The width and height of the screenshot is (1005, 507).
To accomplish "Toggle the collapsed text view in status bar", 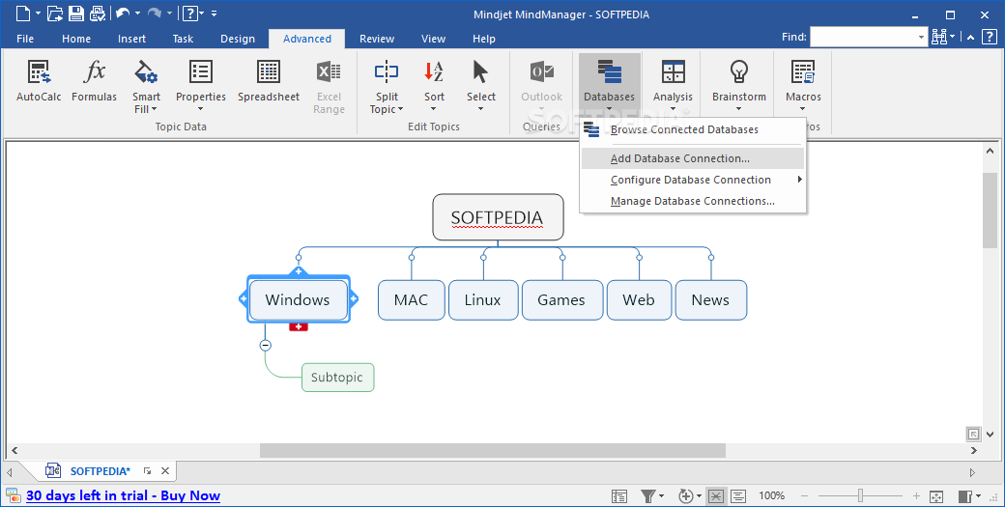I will click(x=737, y=496).
